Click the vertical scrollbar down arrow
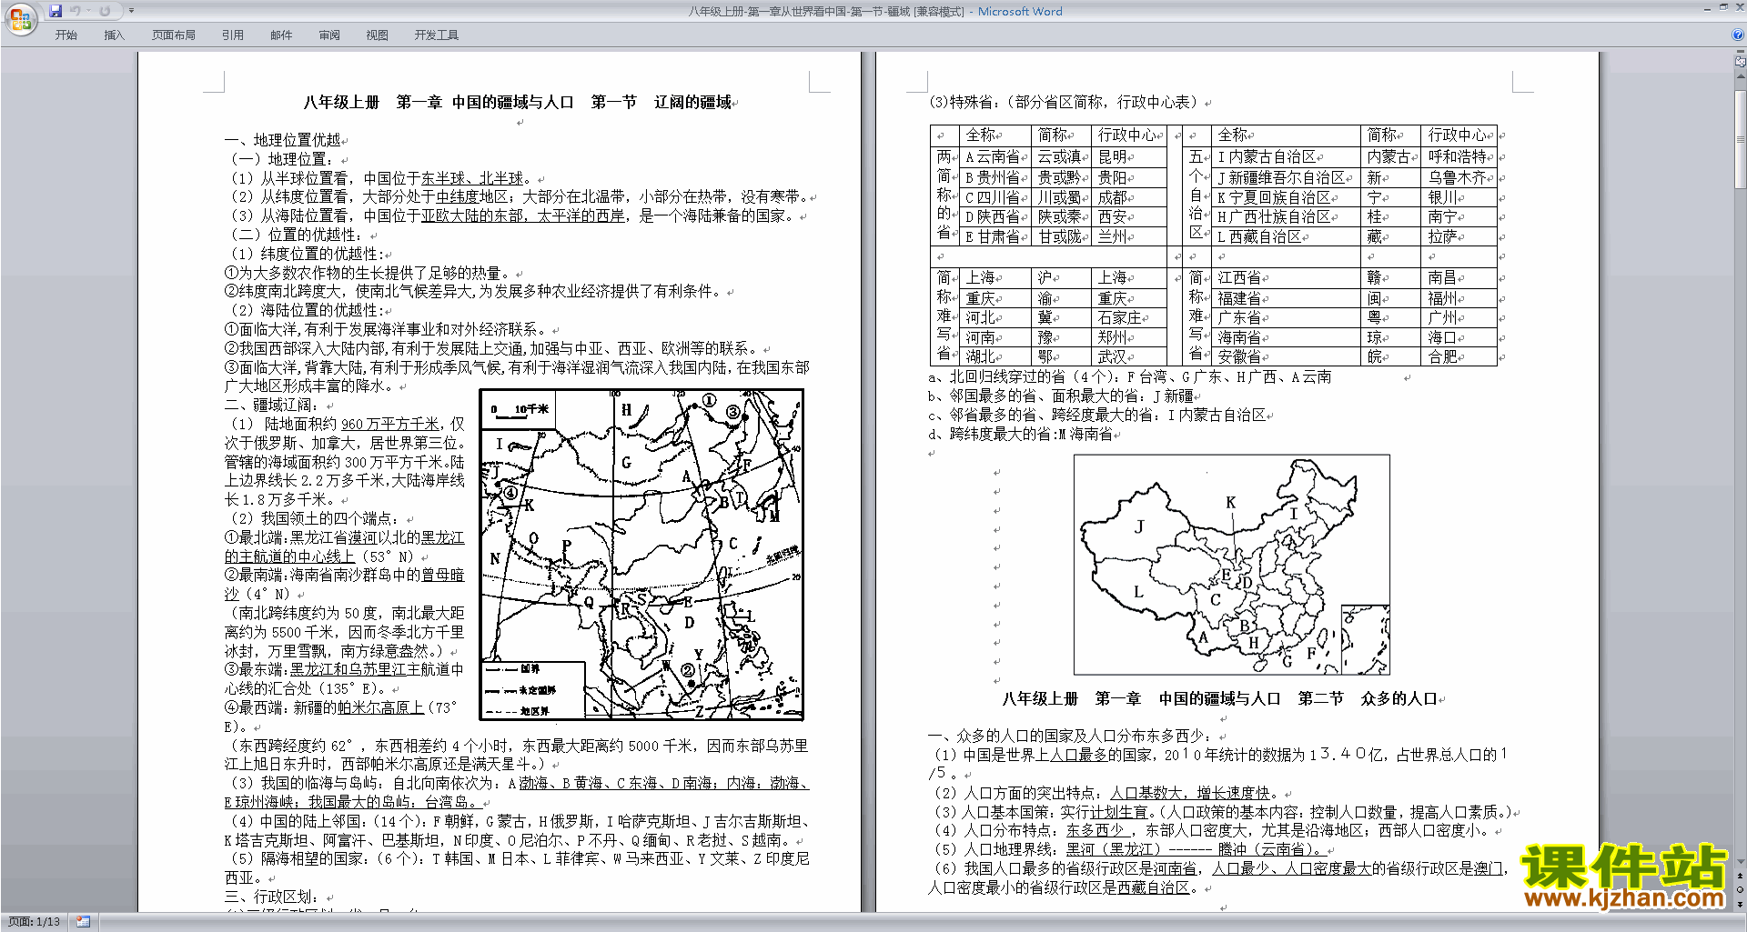 tap(1741, 862)
